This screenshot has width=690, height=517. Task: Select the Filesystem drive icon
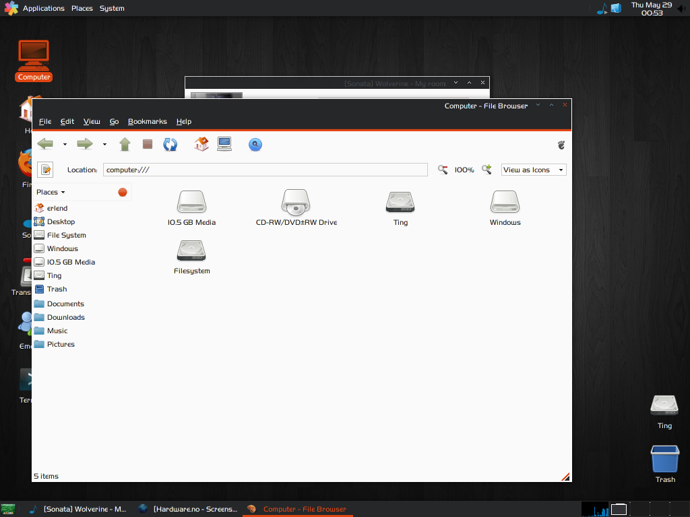[191, 250]
